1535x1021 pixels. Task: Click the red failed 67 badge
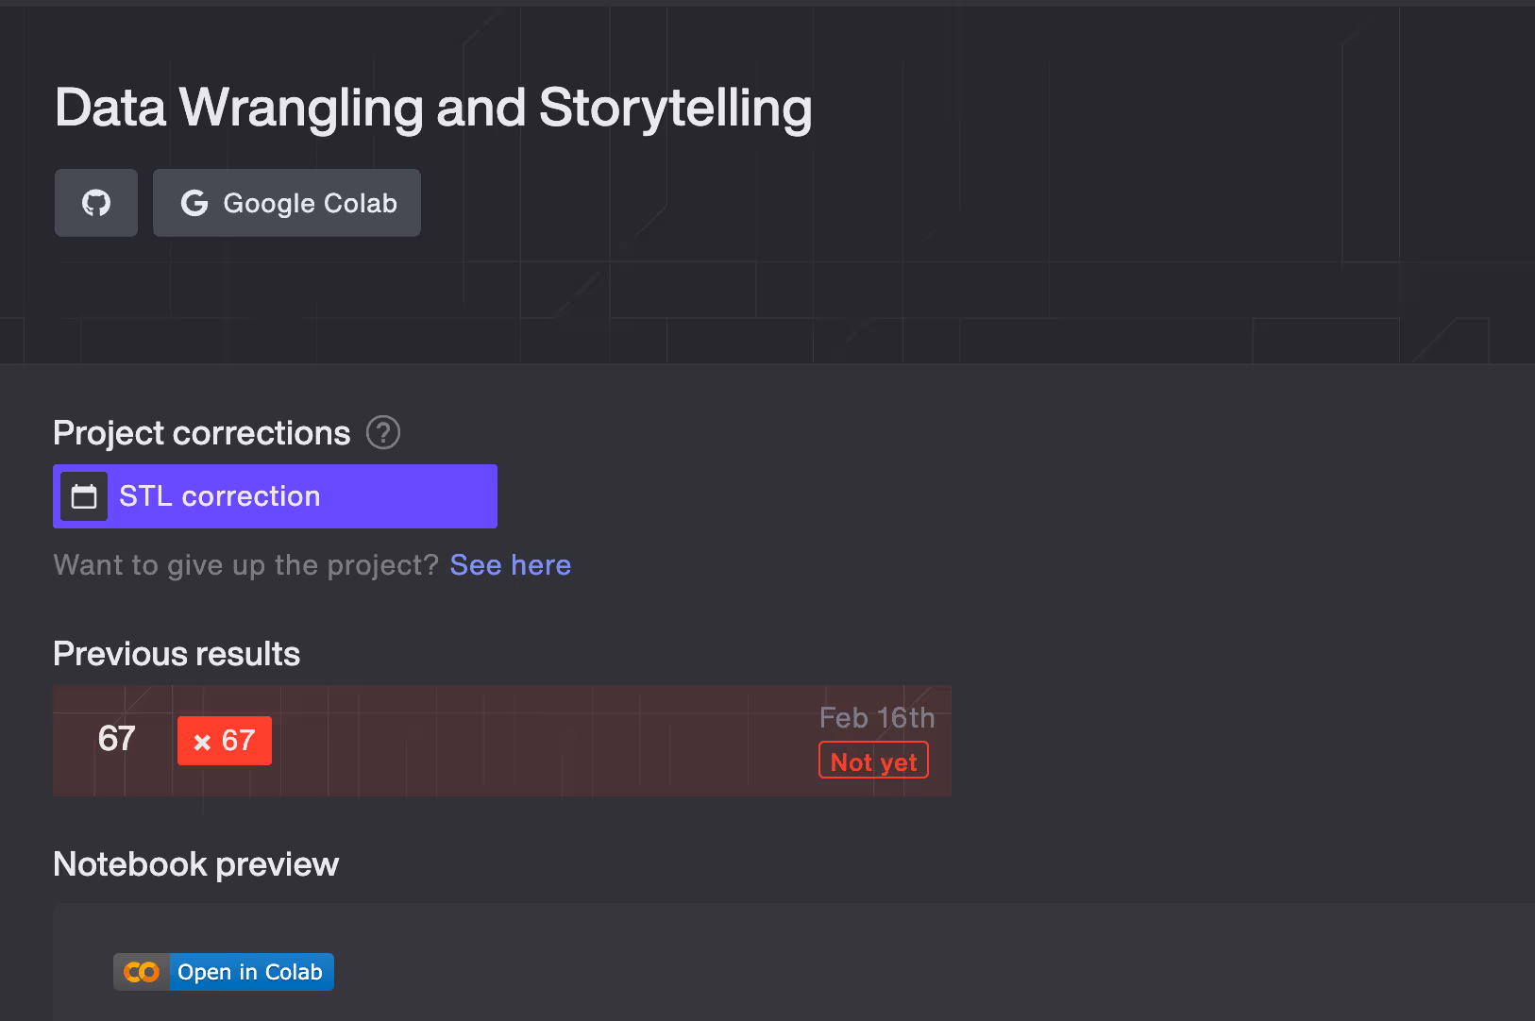tap(225, 741)
